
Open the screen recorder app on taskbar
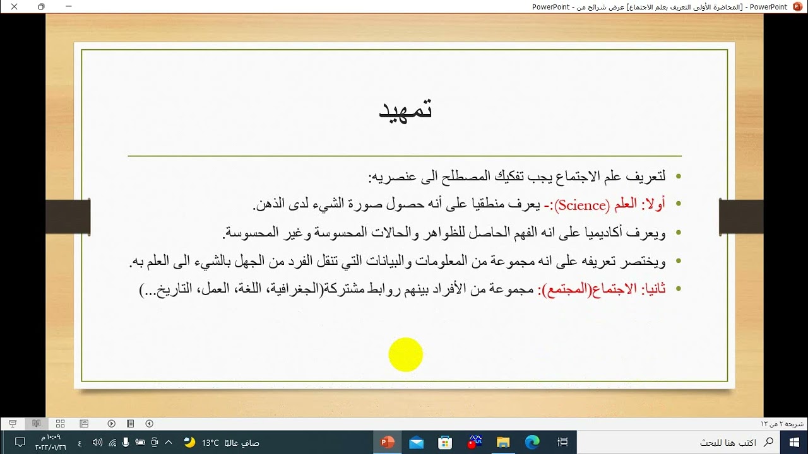click(x=475, y=443)
